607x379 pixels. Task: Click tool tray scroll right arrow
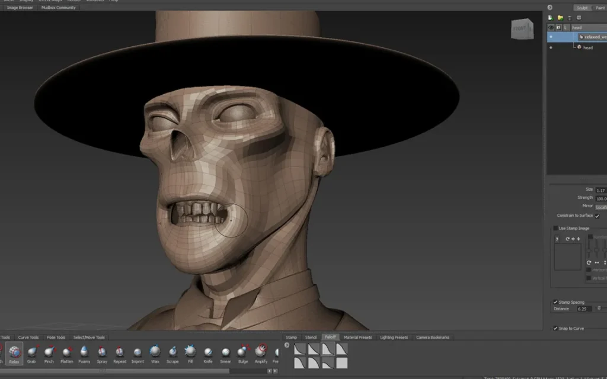(275, 371)
